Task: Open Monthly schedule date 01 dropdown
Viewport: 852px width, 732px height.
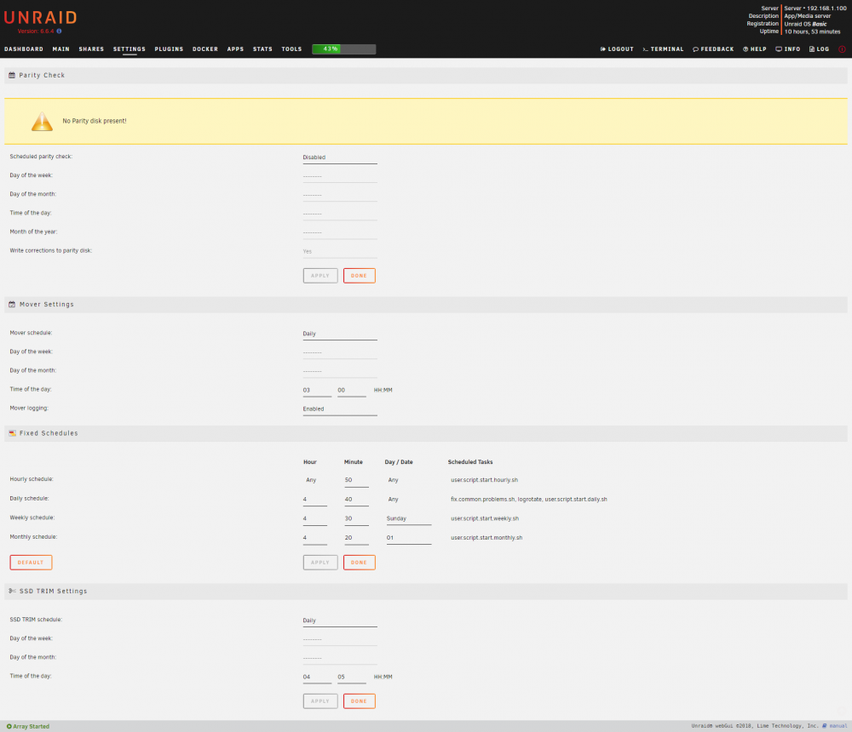Action: [x=409, y=538]
